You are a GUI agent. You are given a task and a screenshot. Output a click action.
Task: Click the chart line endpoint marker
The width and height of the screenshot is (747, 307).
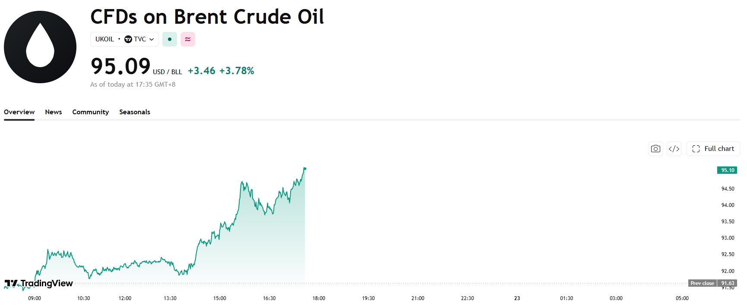click(x=305, y=169)
